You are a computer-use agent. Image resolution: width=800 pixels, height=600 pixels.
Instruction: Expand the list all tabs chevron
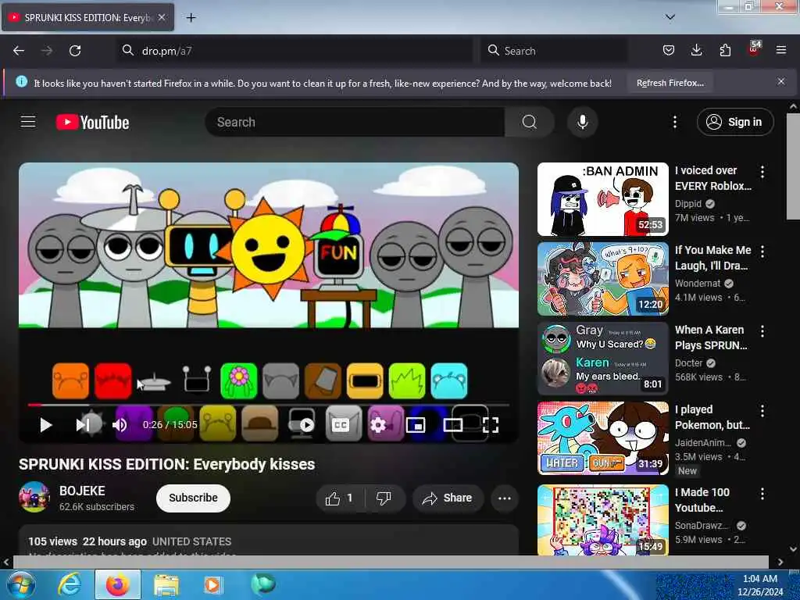pyautogui.click(x=670, y=17)
